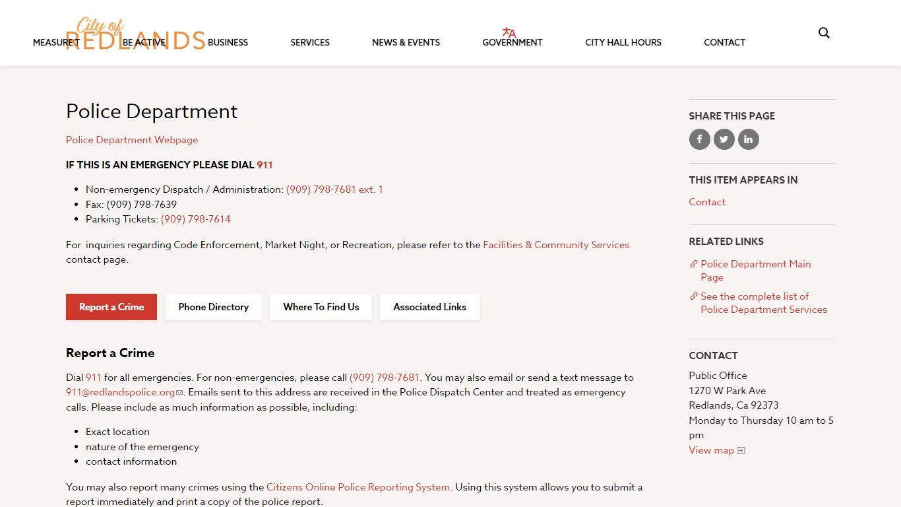Open the News & Events menu
This screenshot has width=901, height=507.
tap(406, 42)
